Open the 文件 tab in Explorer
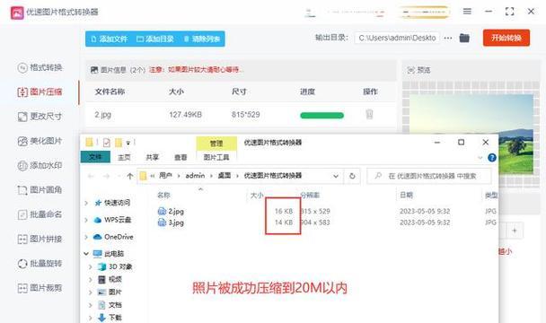Screen dimensions: 546x323 pos(95,157)
